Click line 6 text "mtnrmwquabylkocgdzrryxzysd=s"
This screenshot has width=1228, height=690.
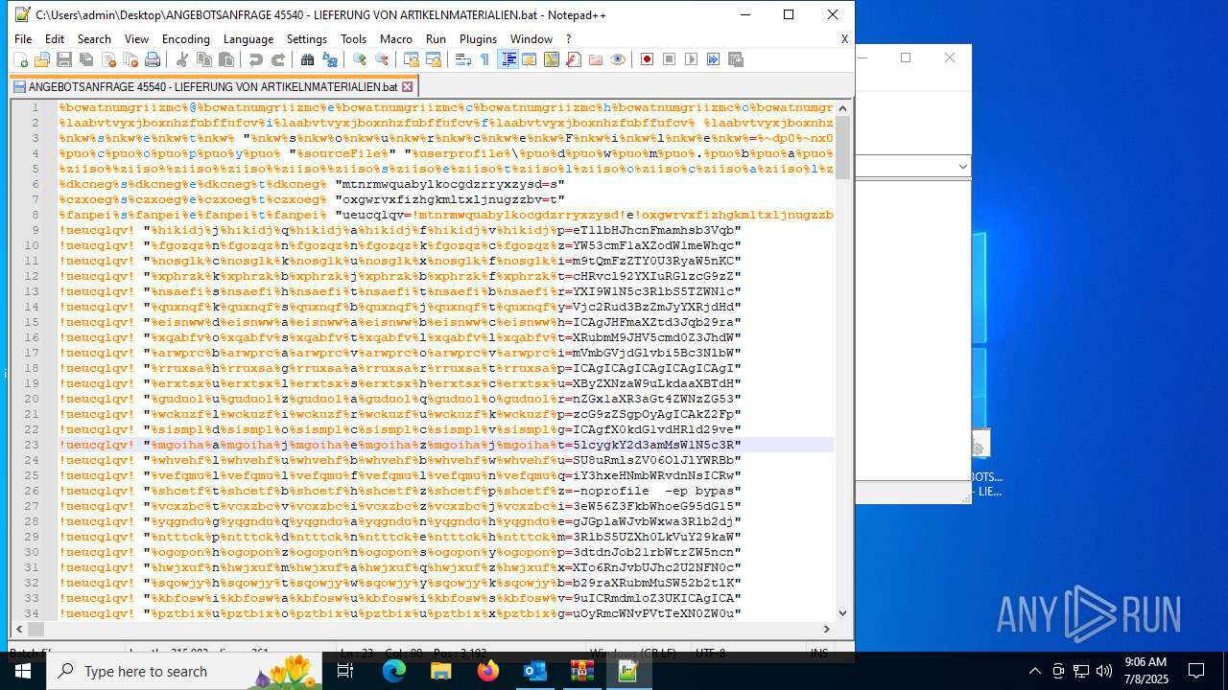click(x=450, y=184)
